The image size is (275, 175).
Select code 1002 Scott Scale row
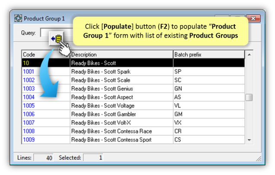pos(133,80)
